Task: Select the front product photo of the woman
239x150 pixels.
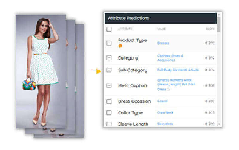Action: coord(41,71)
